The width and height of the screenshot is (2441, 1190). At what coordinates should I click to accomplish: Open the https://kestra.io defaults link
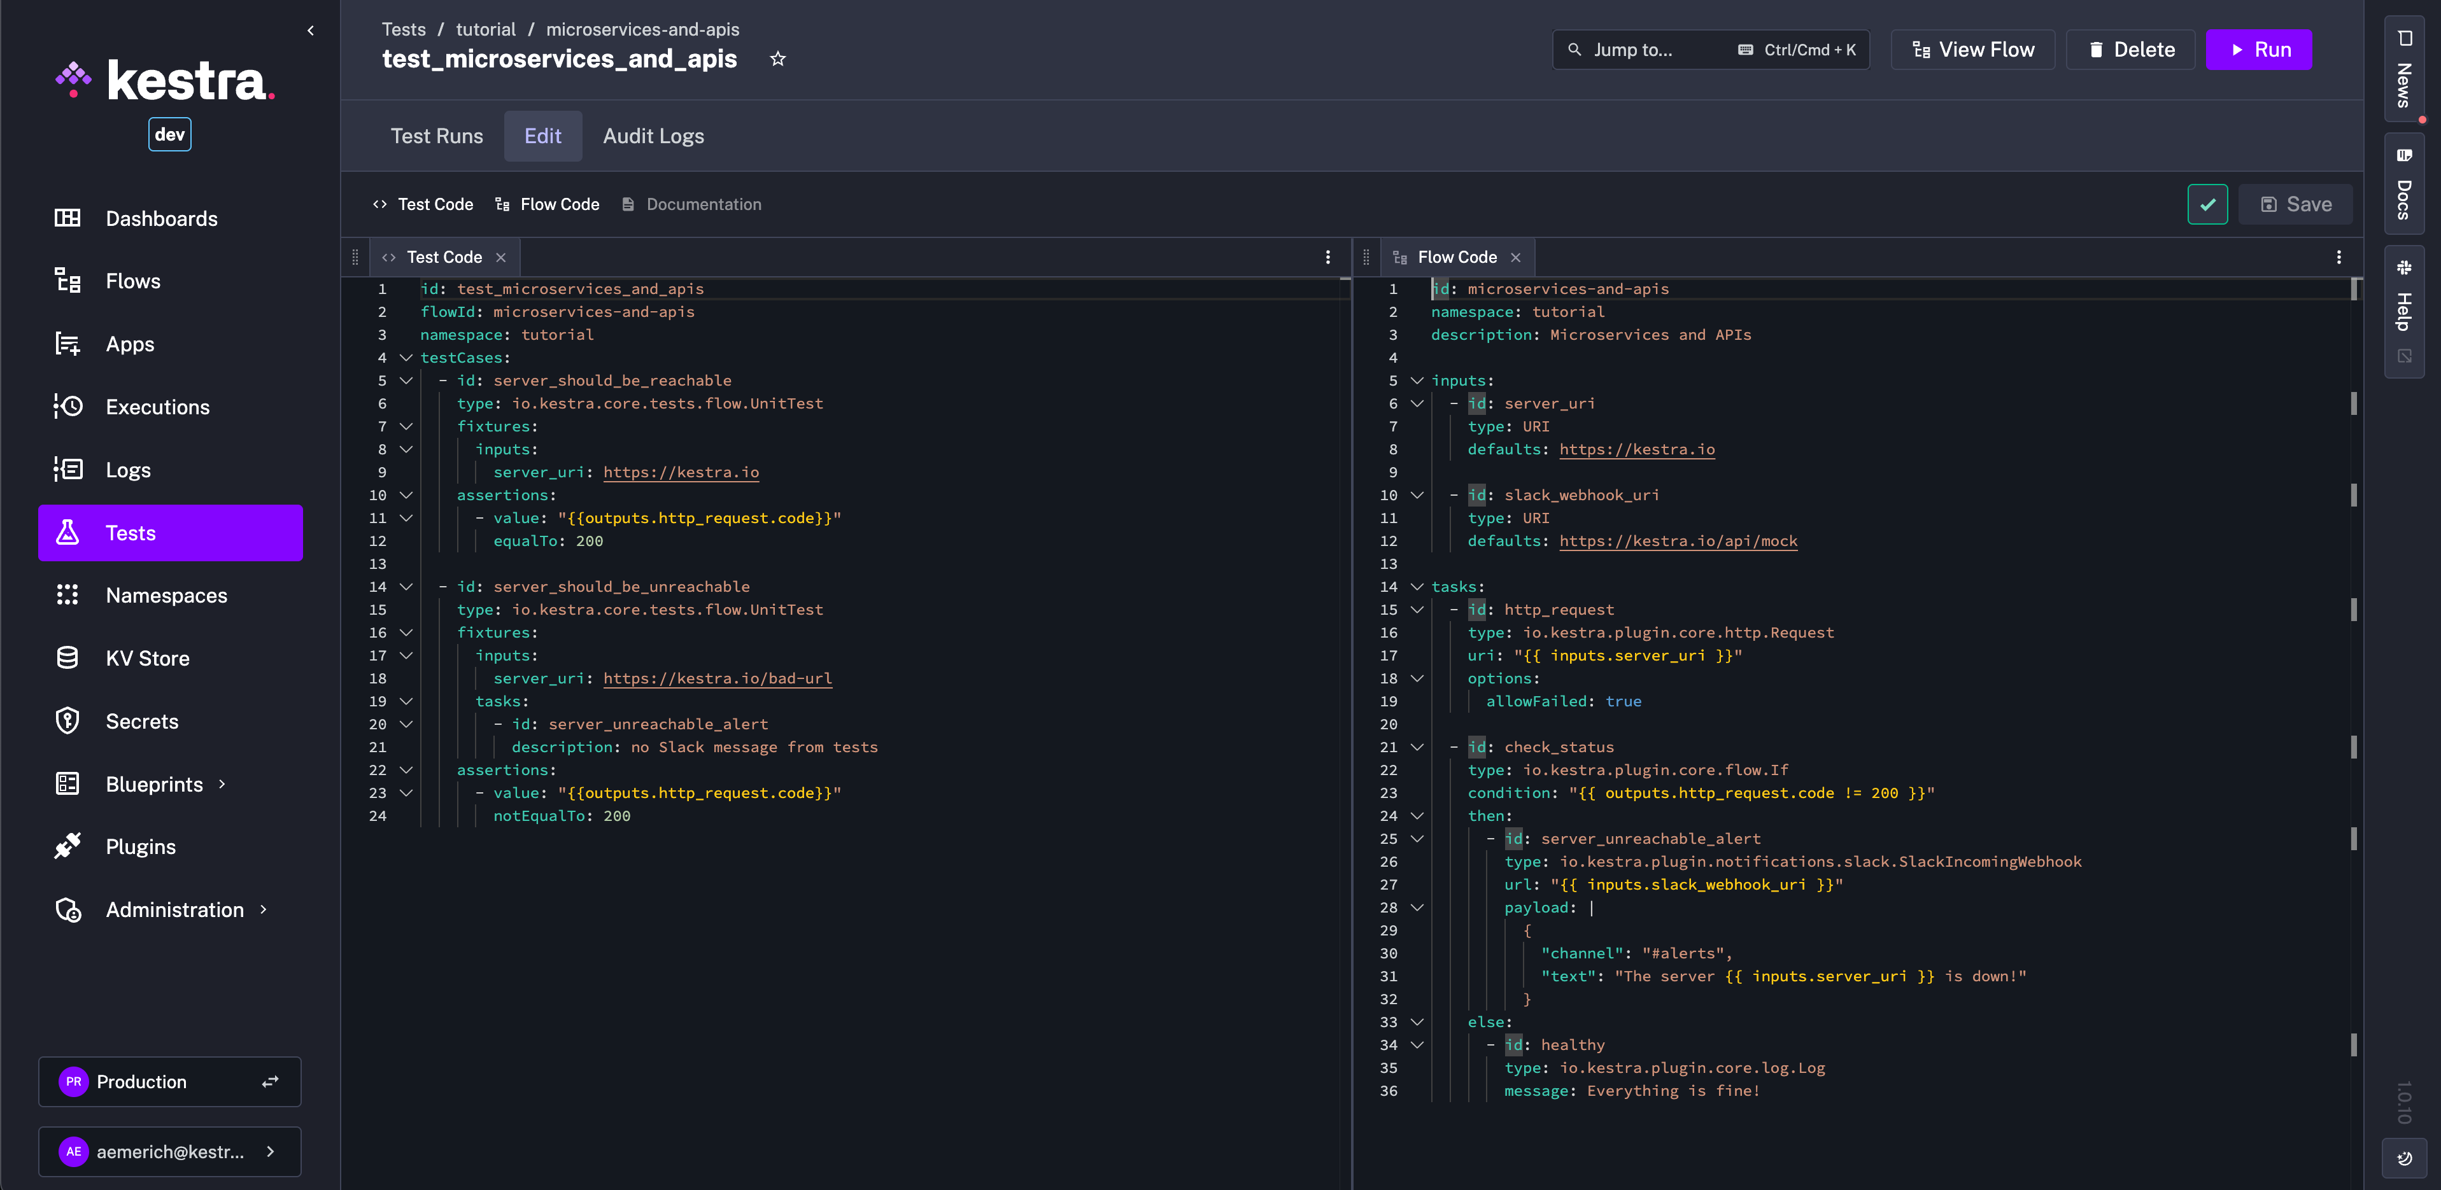(x=1636, y=449)
